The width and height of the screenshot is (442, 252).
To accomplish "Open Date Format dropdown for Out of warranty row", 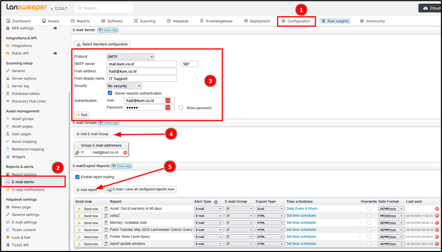I will tap(391, 209).
